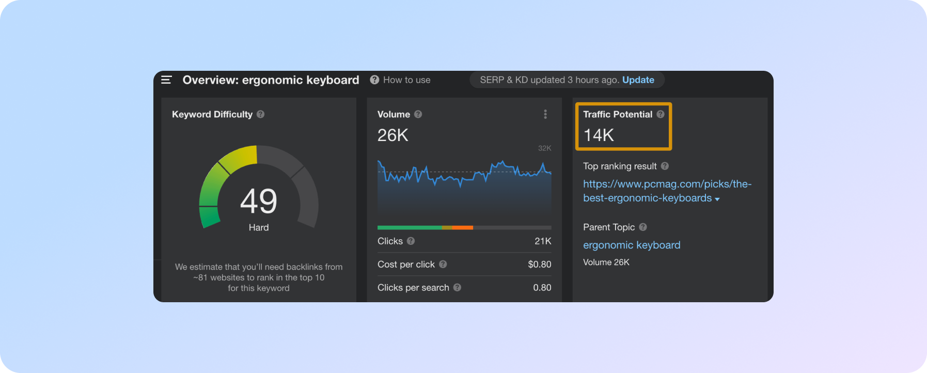Expand dropdown arrow after pcmag URL
The image size is (927, 373).
[x=717, y=199]
